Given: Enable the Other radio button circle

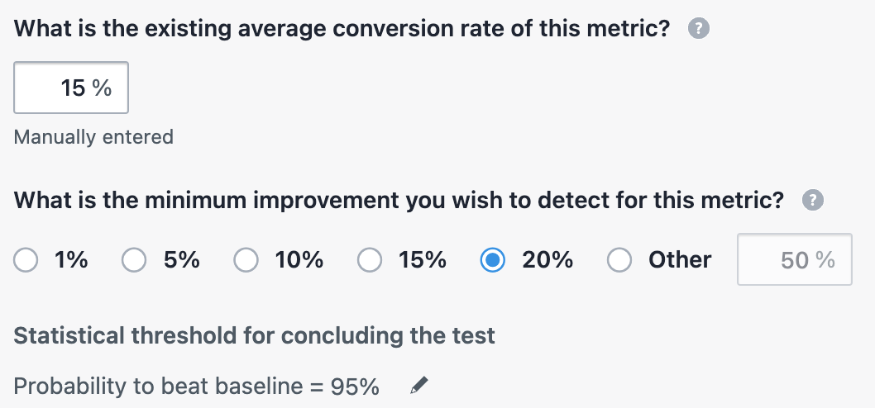Looking at the screenshot, I should coord(619,260).
